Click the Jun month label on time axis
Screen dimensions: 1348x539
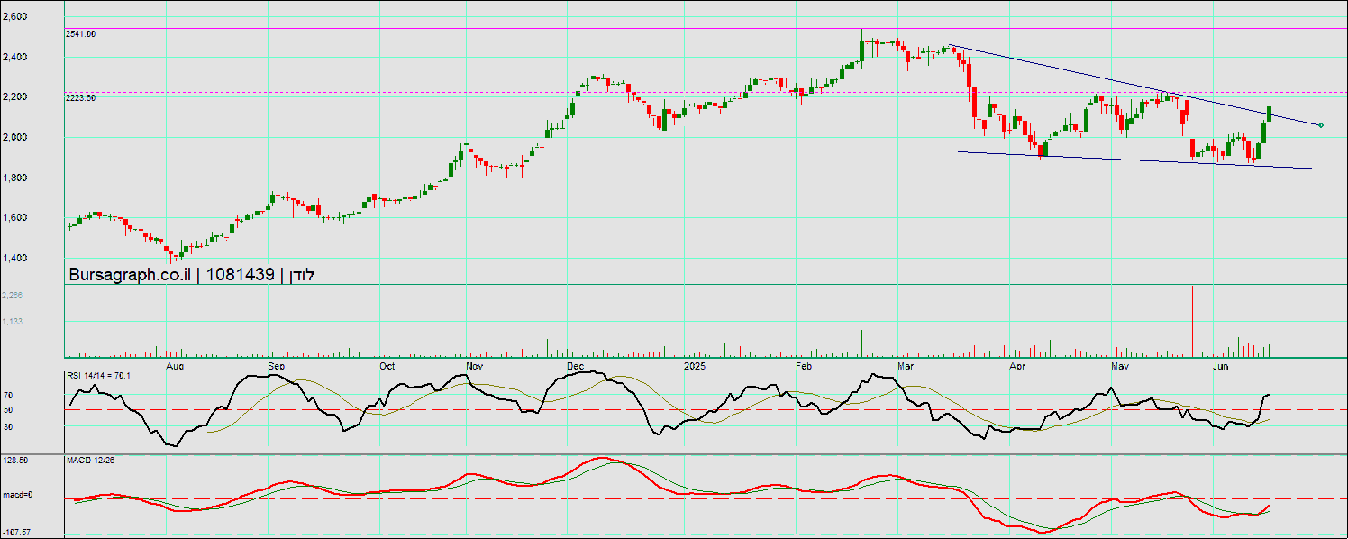point(1221,367)
